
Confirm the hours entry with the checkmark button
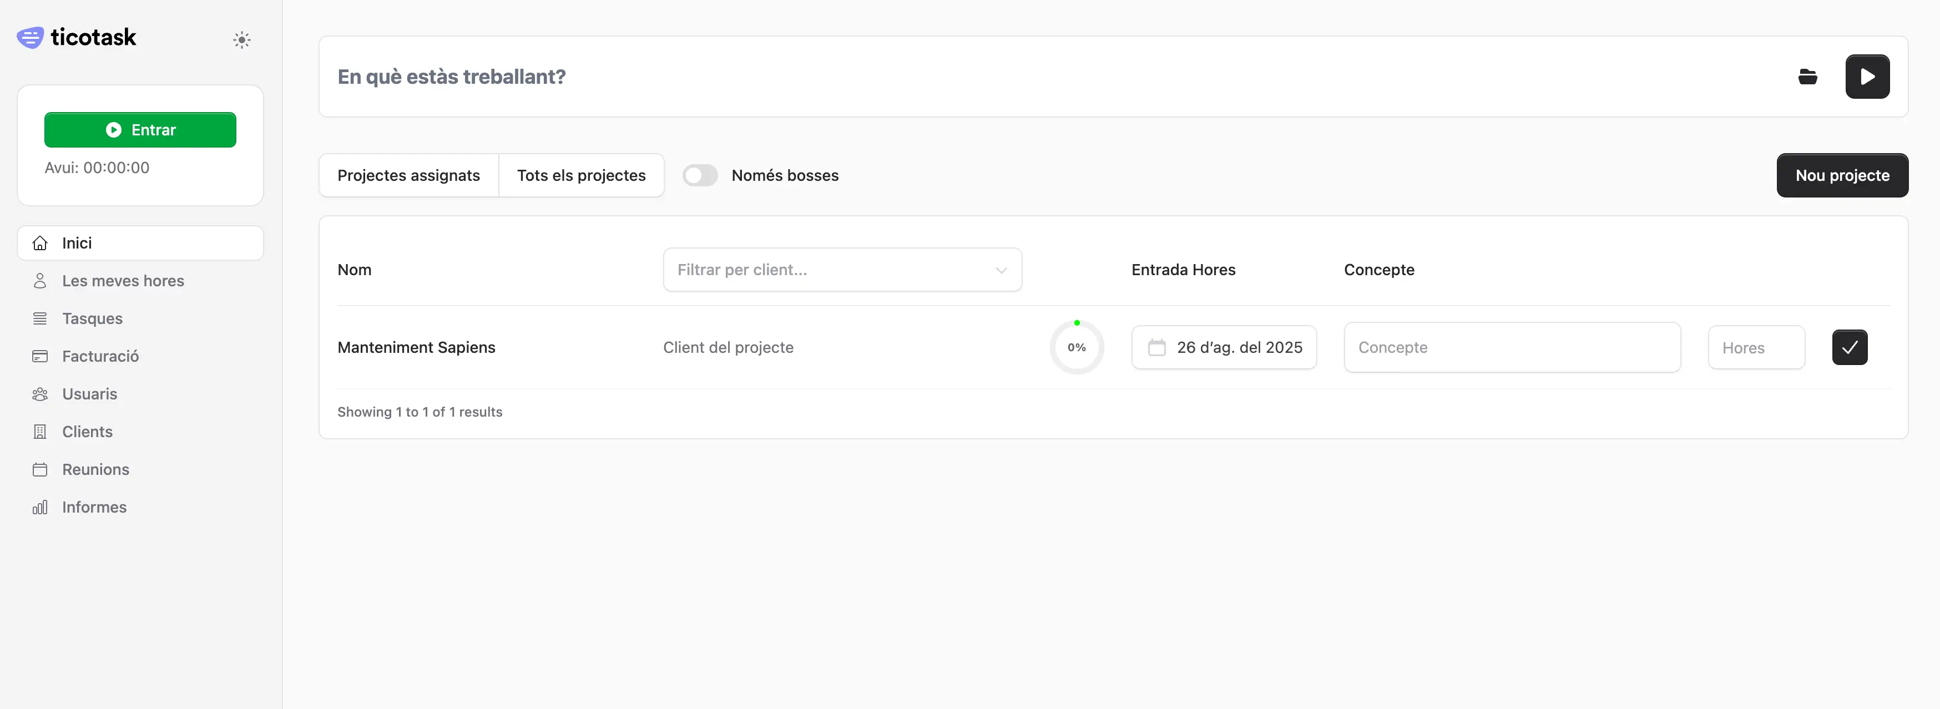tap(1849, 348)
